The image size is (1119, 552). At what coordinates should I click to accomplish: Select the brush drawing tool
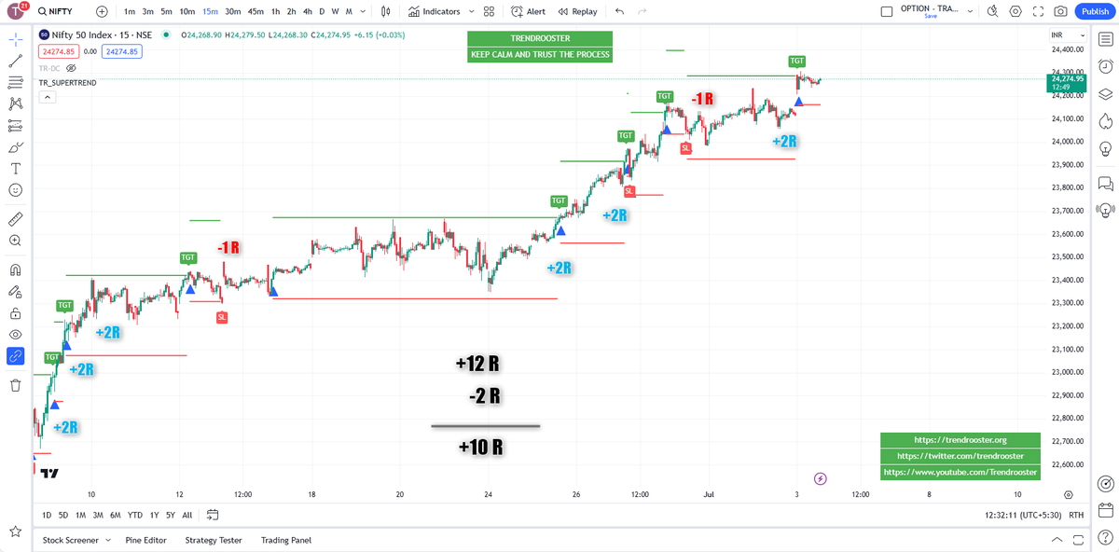pos(16,146)
